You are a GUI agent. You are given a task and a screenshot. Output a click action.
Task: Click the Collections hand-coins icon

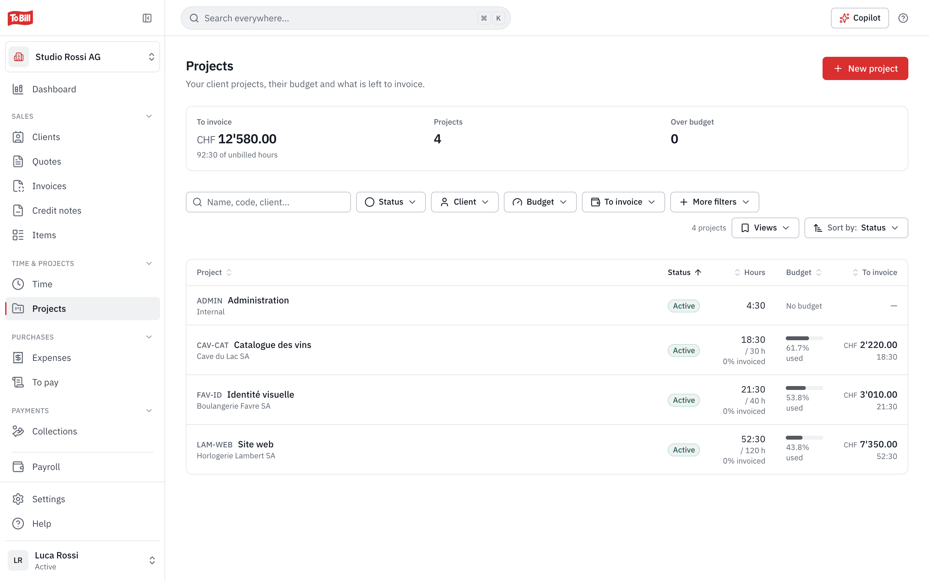click(x=18, y=431)
